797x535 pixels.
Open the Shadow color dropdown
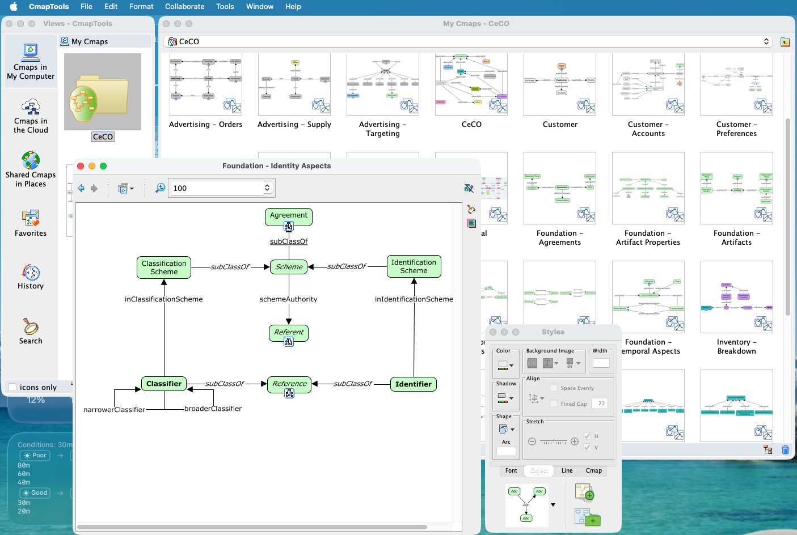coord(505,398)
